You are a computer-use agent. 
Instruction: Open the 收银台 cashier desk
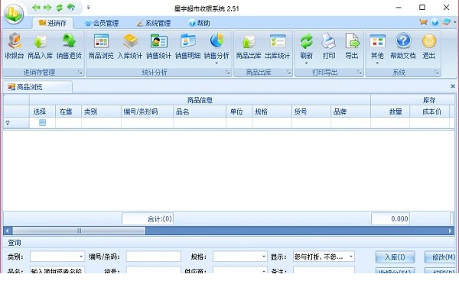click(x=15, y=46)
